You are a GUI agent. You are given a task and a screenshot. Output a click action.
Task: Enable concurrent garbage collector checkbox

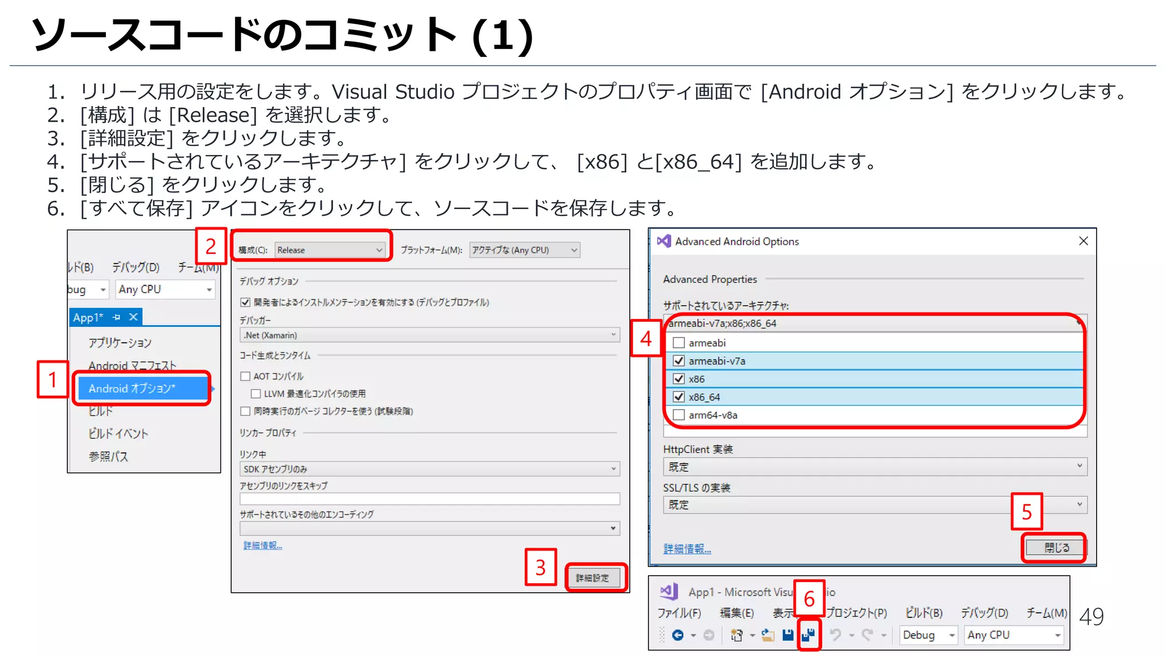click(x=245, y=411)
